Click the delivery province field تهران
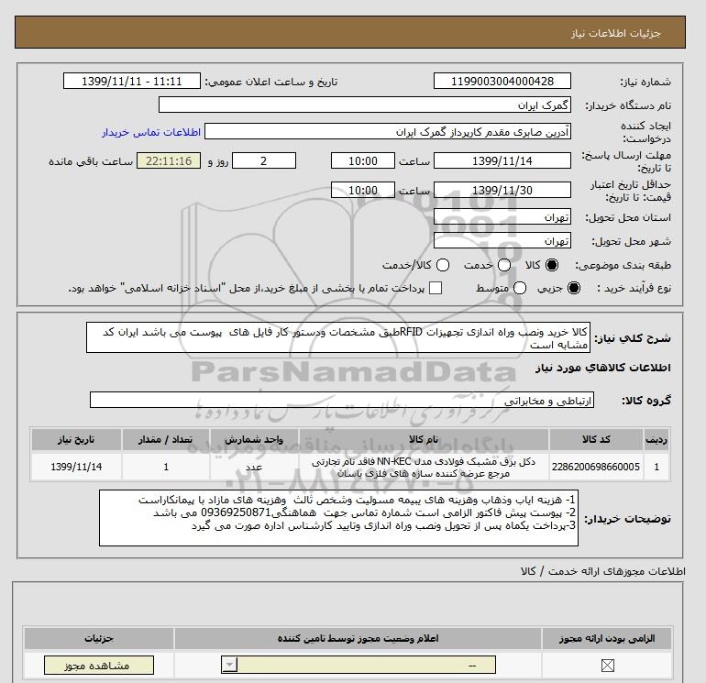This screenshot has height=683, width=706. 502,217
